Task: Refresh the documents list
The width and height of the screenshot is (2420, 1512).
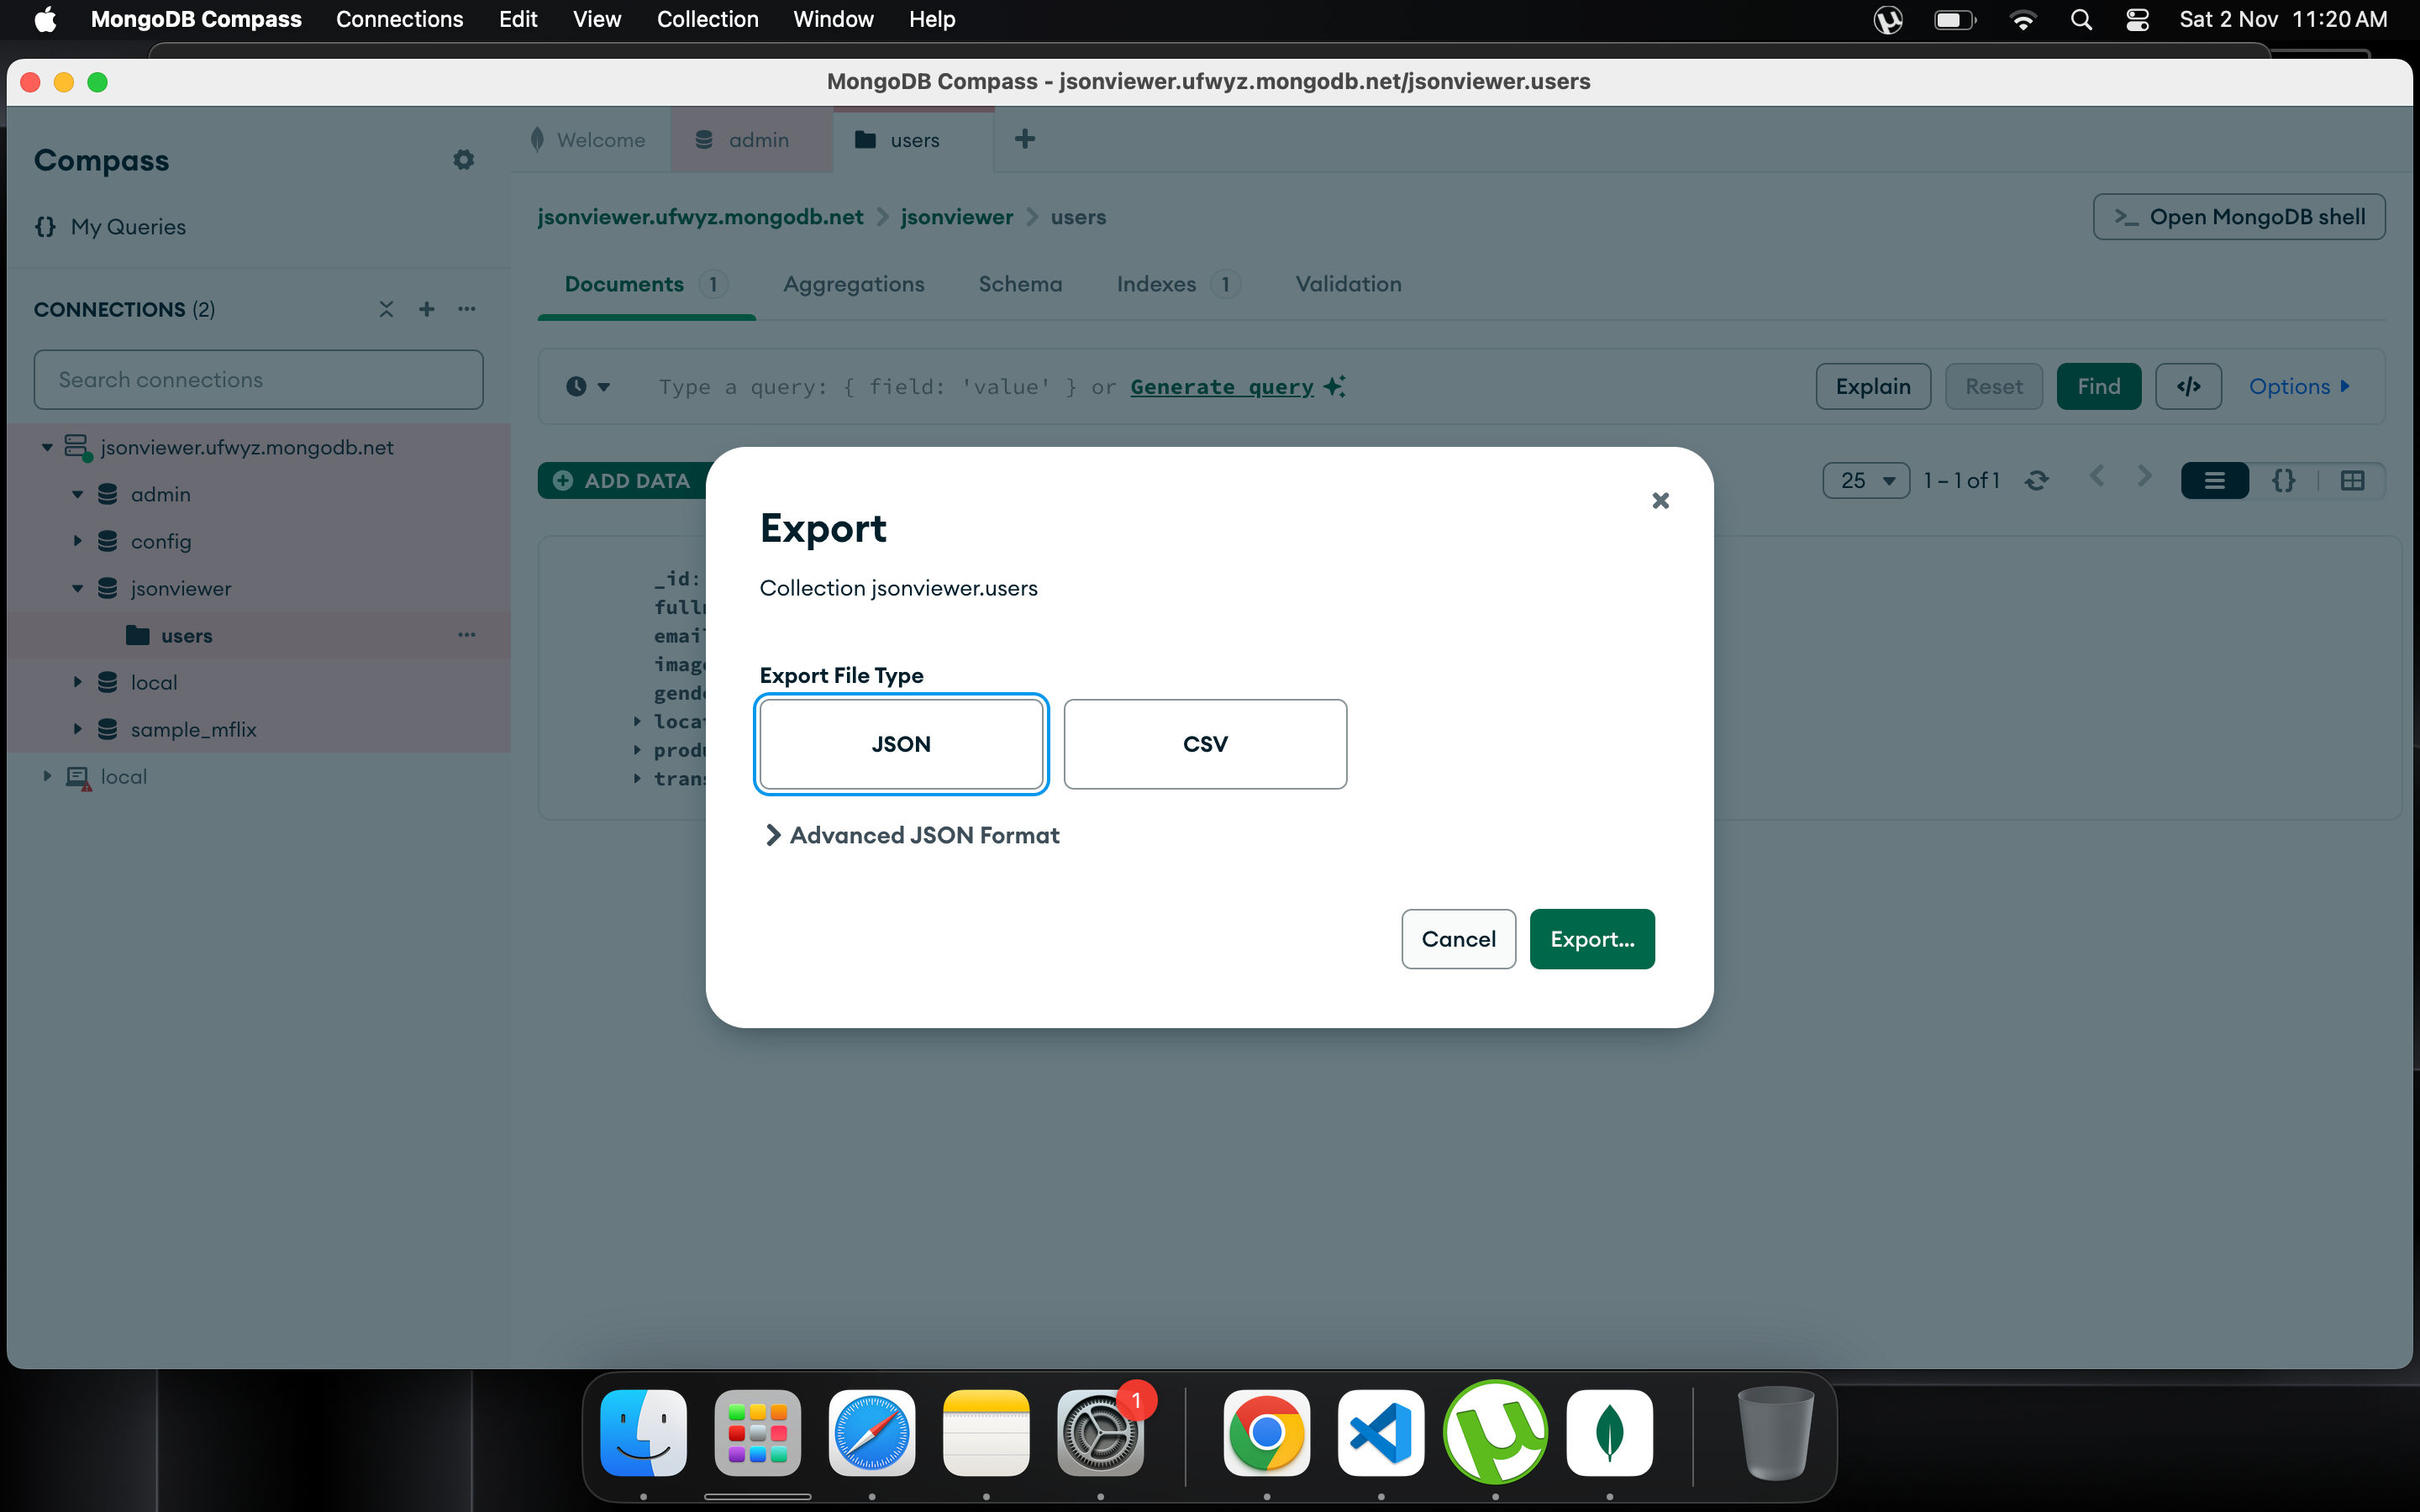Action: pyautogui.click(x=2037, y=481)
